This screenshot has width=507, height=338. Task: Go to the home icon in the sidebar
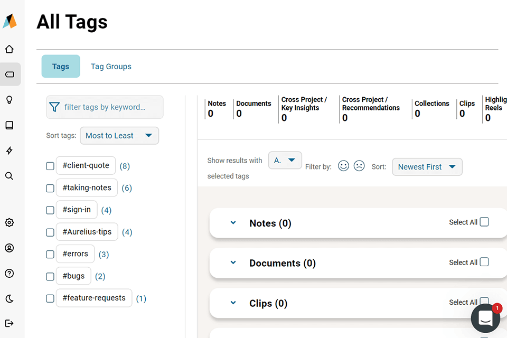click(9, 49)
